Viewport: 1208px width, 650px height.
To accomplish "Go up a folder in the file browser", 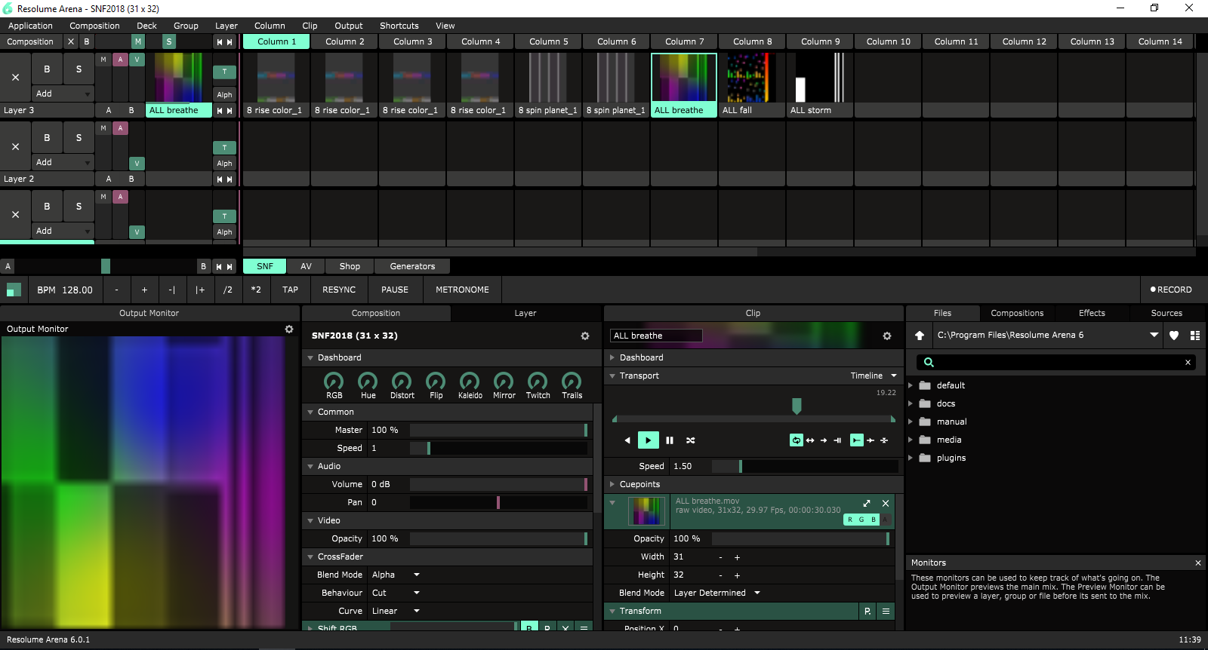I will pyautogui.click(x=920, y=336).
